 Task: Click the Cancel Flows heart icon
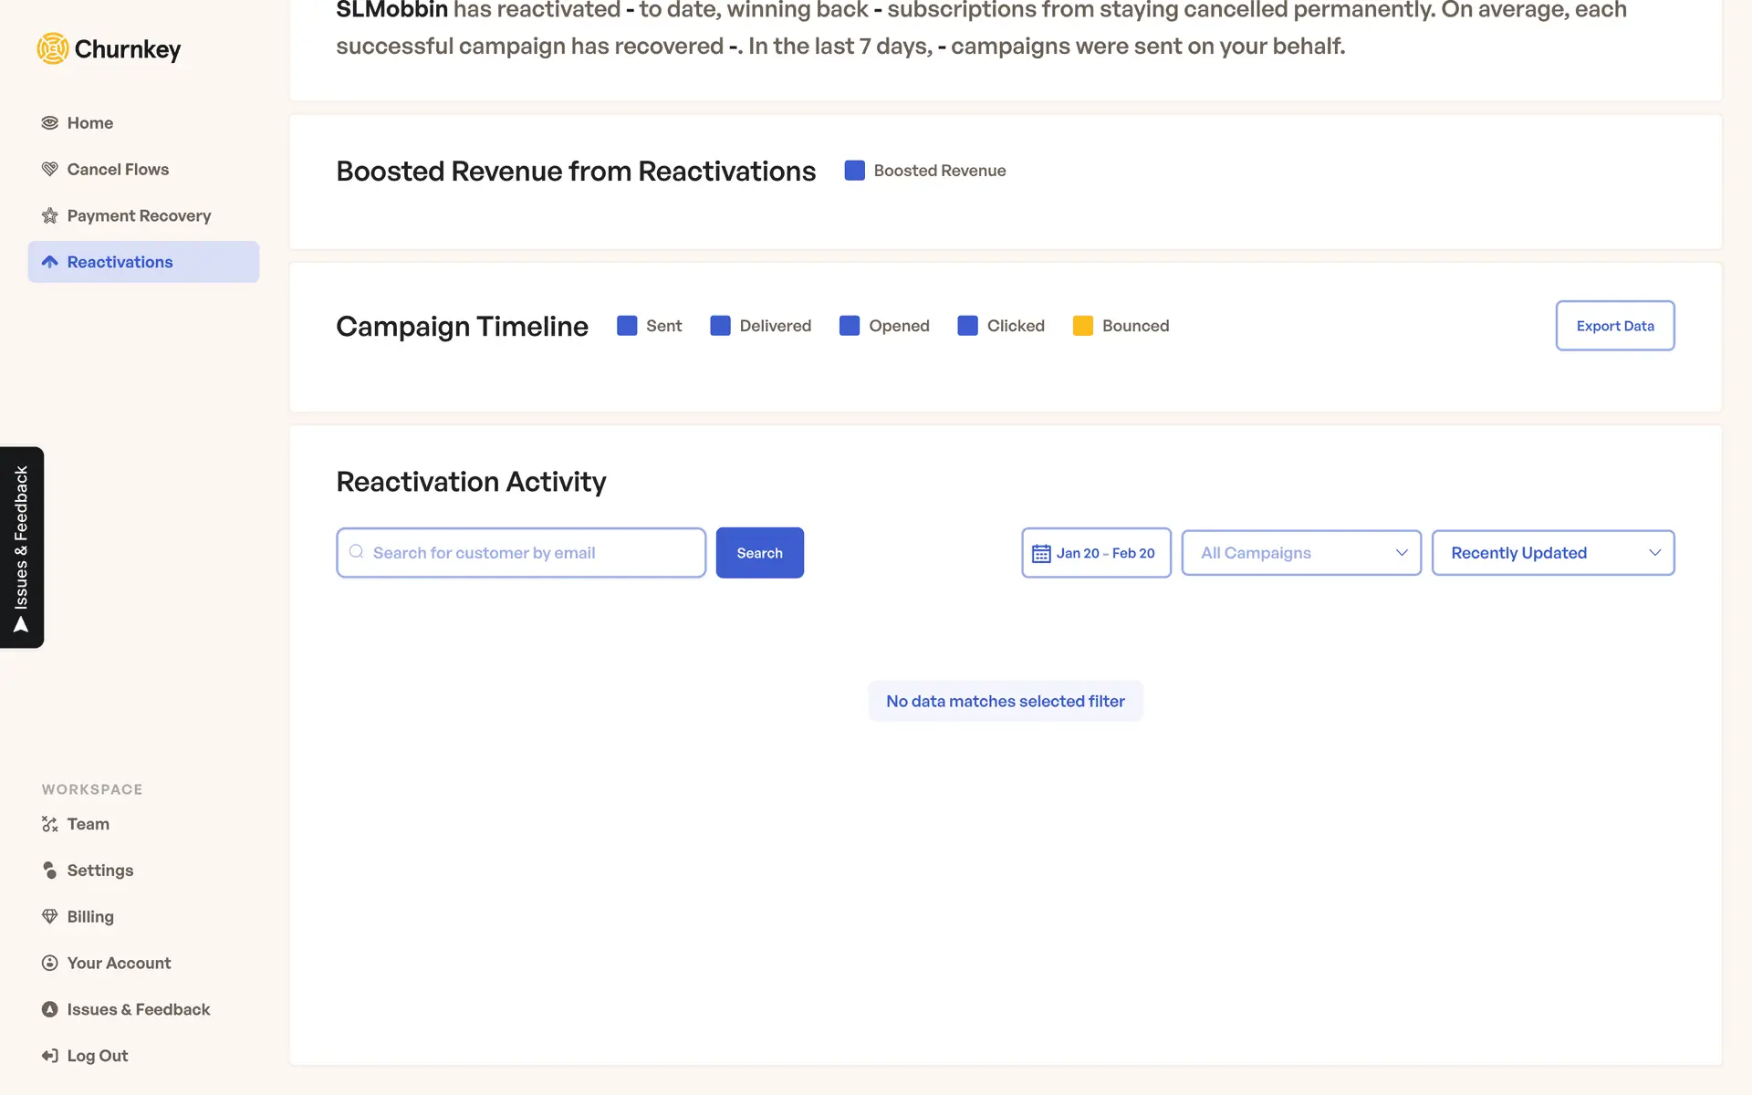tap(50, 170)
